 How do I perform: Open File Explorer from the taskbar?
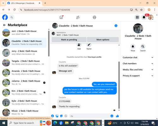[67, 123]
